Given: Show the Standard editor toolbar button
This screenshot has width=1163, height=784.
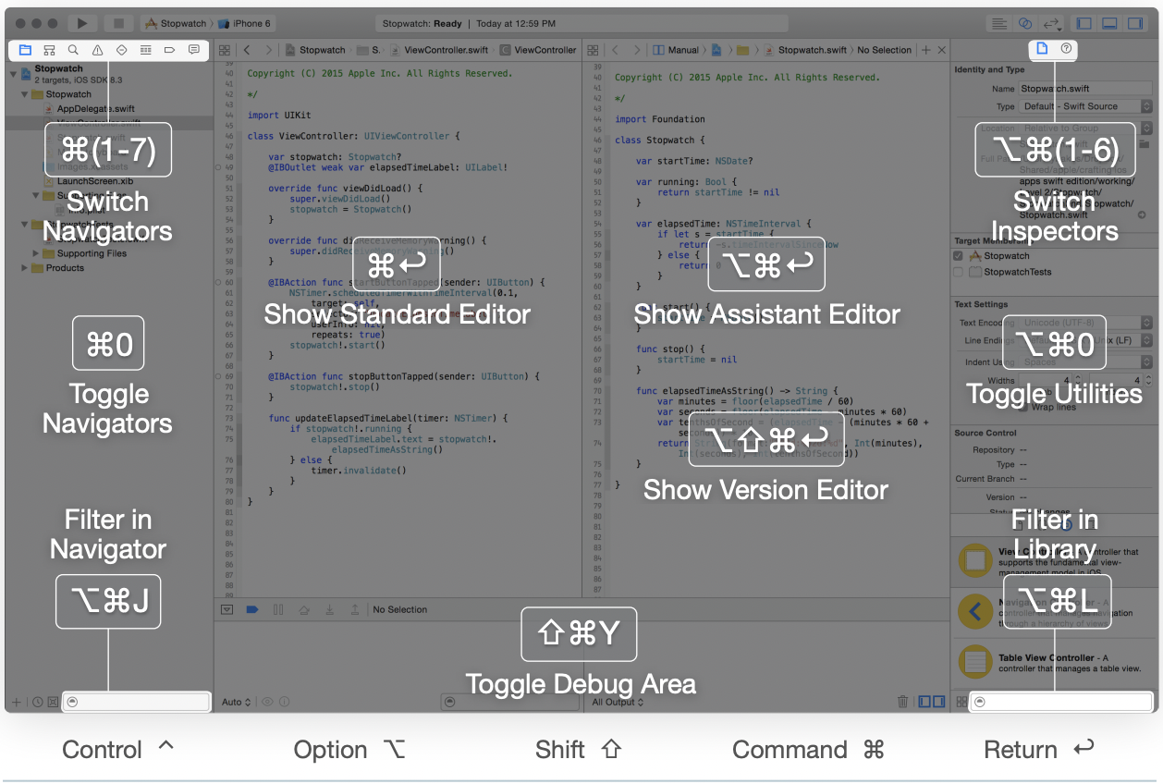Looking at the screenshot, I should pos(999,23).
